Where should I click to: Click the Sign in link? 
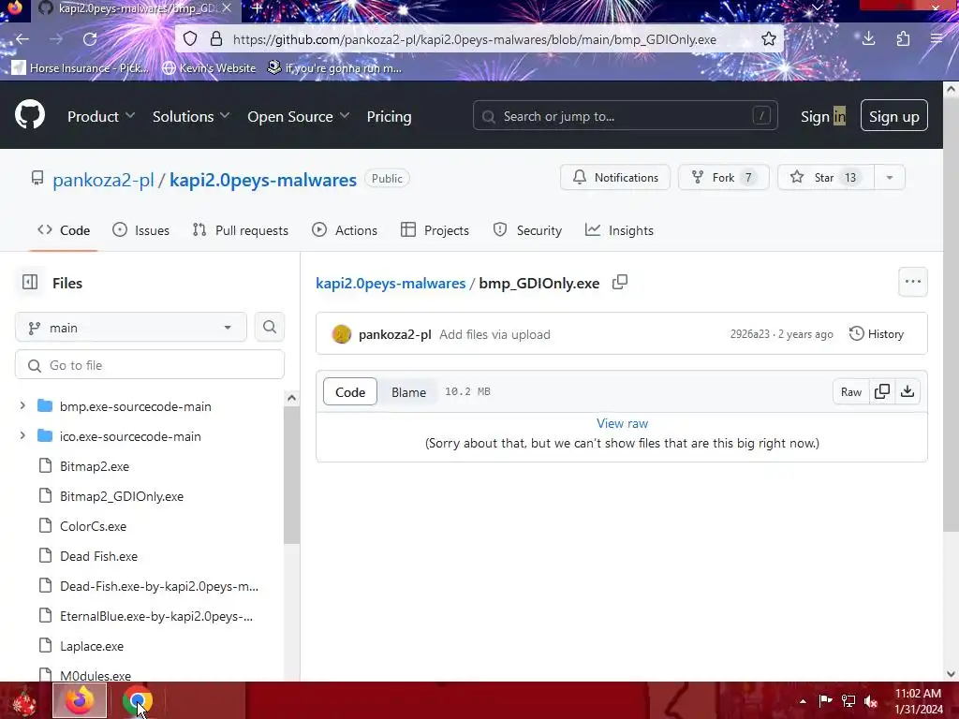822,116
